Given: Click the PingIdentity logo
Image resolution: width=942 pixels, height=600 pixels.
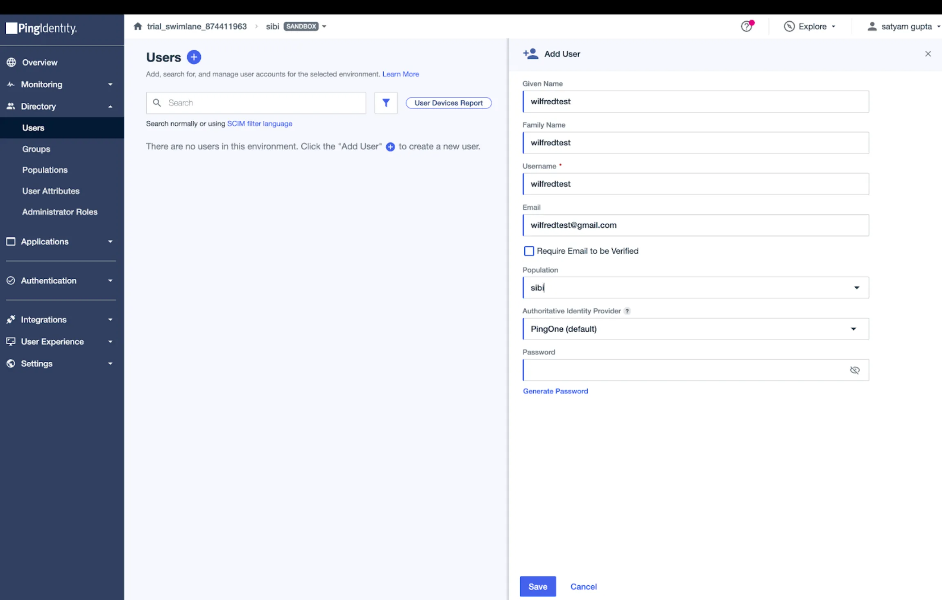Looking at the screenshot, I should click(41, 28).
